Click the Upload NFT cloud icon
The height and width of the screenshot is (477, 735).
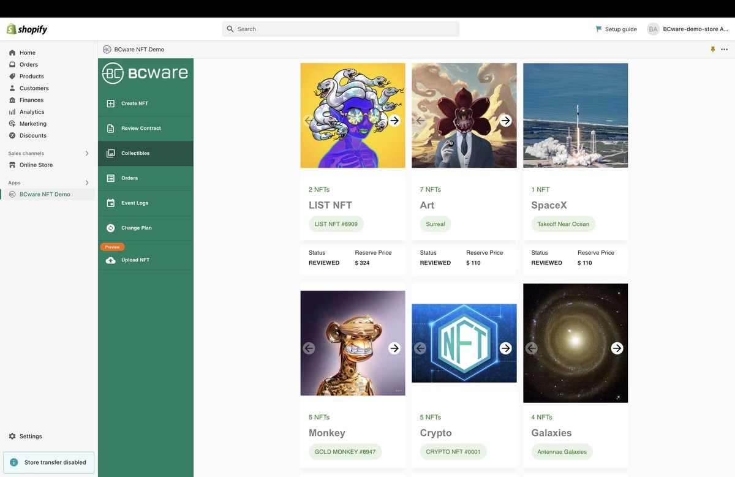click(x=110, y=260)
